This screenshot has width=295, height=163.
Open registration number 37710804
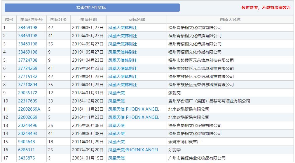pos(28,85)
